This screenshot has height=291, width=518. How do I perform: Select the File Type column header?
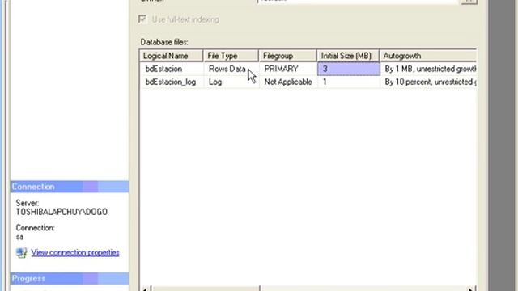point(231,56)
